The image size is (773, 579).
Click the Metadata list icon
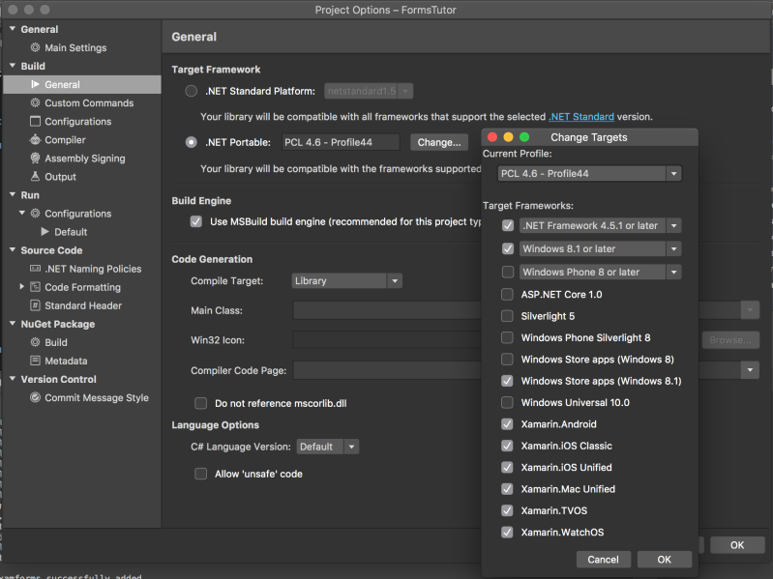35,361
